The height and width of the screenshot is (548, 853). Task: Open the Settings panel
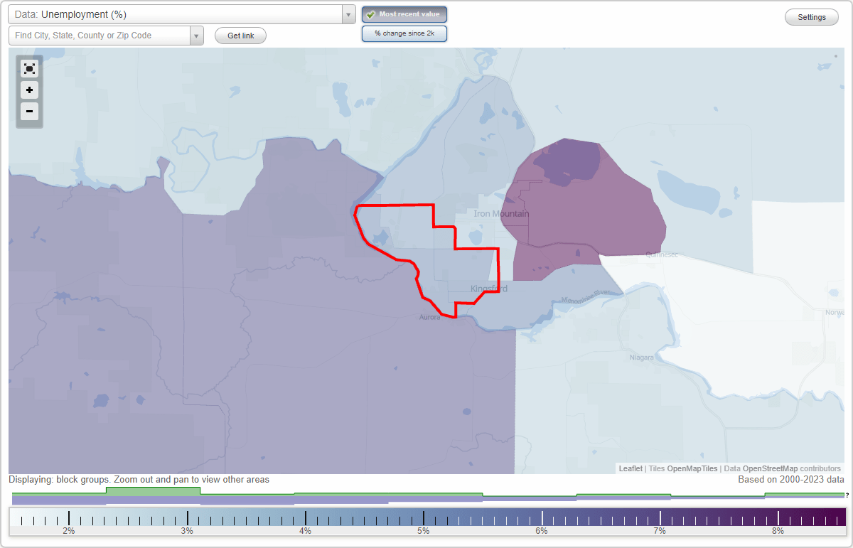coord(811,16)
